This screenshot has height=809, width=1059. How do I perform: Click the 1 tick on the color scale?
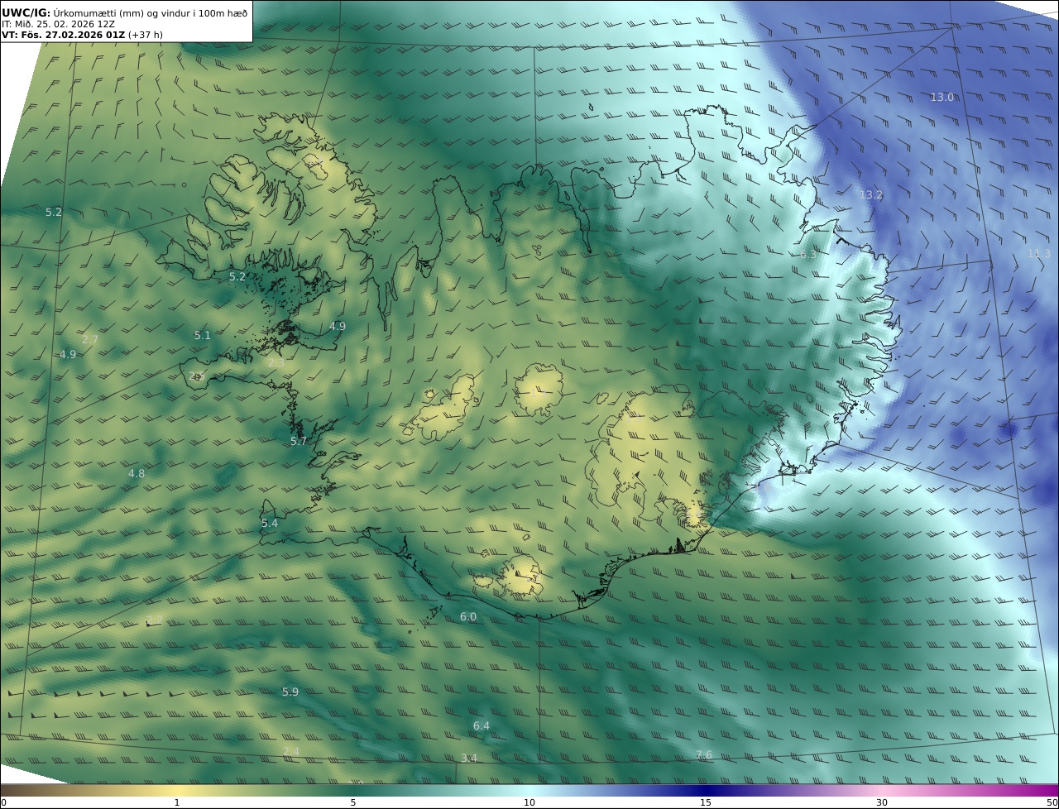pyautogui.click(x=177, y=802)
